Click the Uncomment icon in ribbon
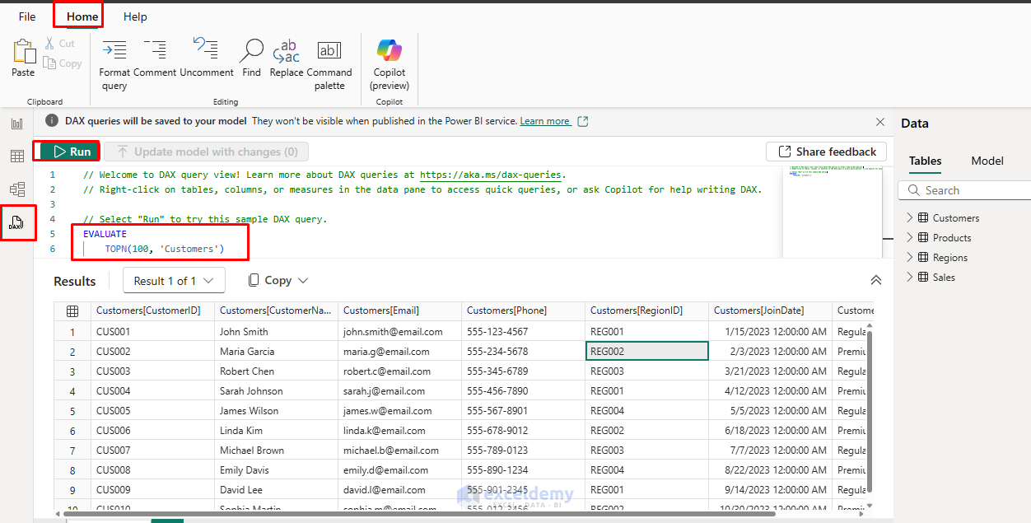The image size is (1031, 523). click(x=206, y=51)
